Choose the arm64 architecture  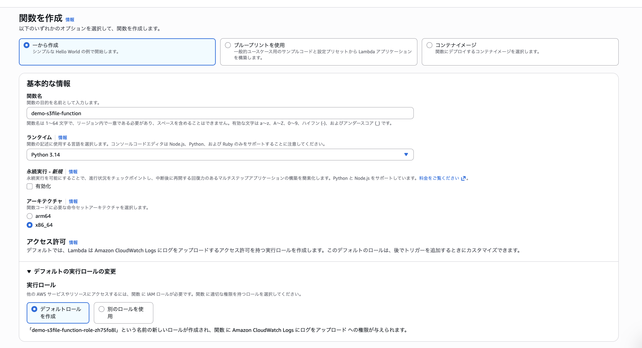[30, 216]
